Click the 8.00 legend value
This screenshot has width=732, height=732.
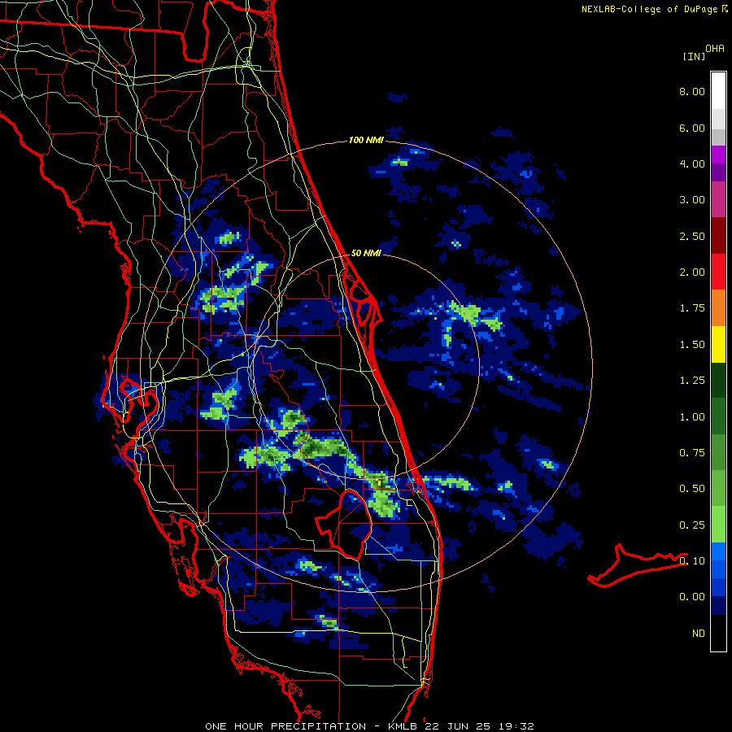click(692, 91)
